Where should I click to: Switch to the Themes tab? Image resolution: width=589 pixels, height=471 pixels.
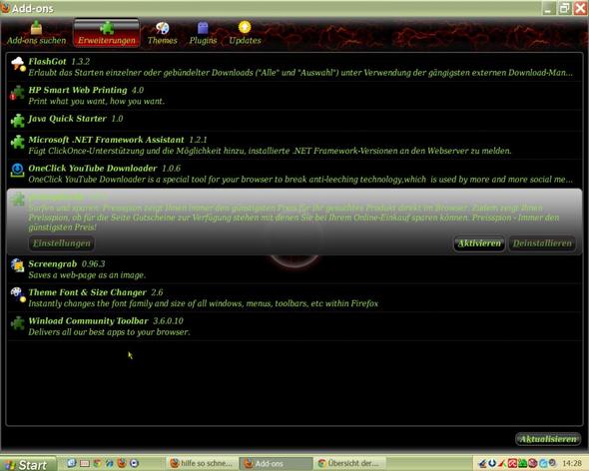(163, 33)
